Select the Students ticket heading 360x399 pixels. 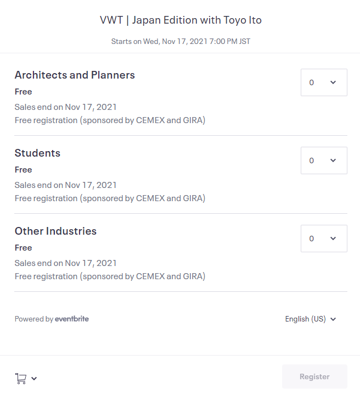click(38, 153)
